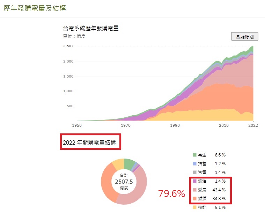265x212 pixels.
Task: Click the 1,500 y-axis label
Action: (68, 76)
